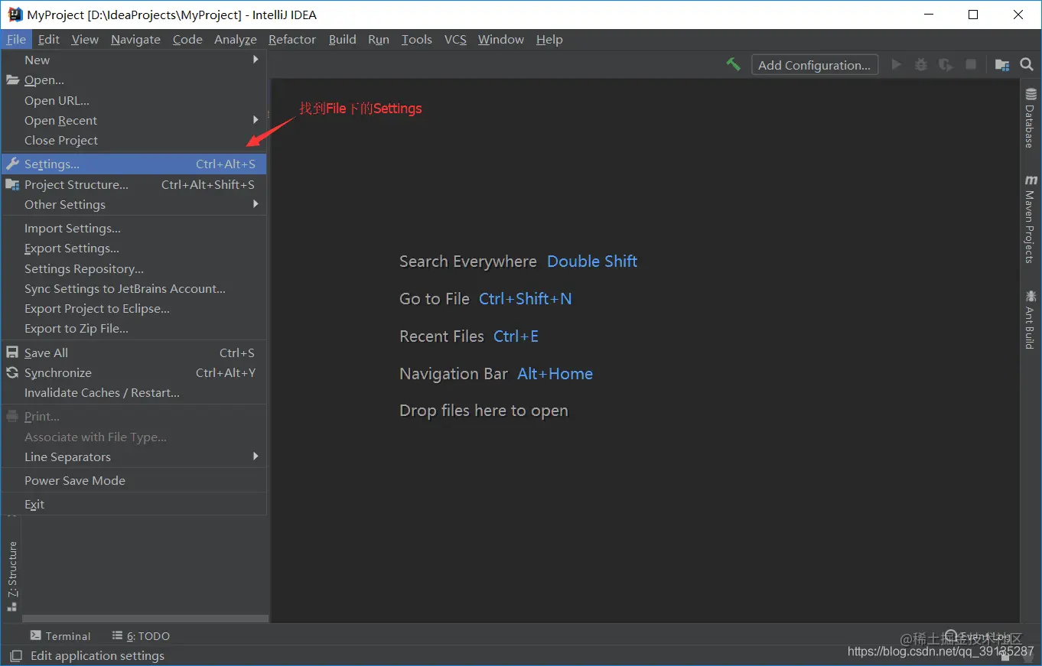1042x666 pixels.
Task: Click the Save All floppy disk icon
Action: pyautogui.click(x=12, y=352)
